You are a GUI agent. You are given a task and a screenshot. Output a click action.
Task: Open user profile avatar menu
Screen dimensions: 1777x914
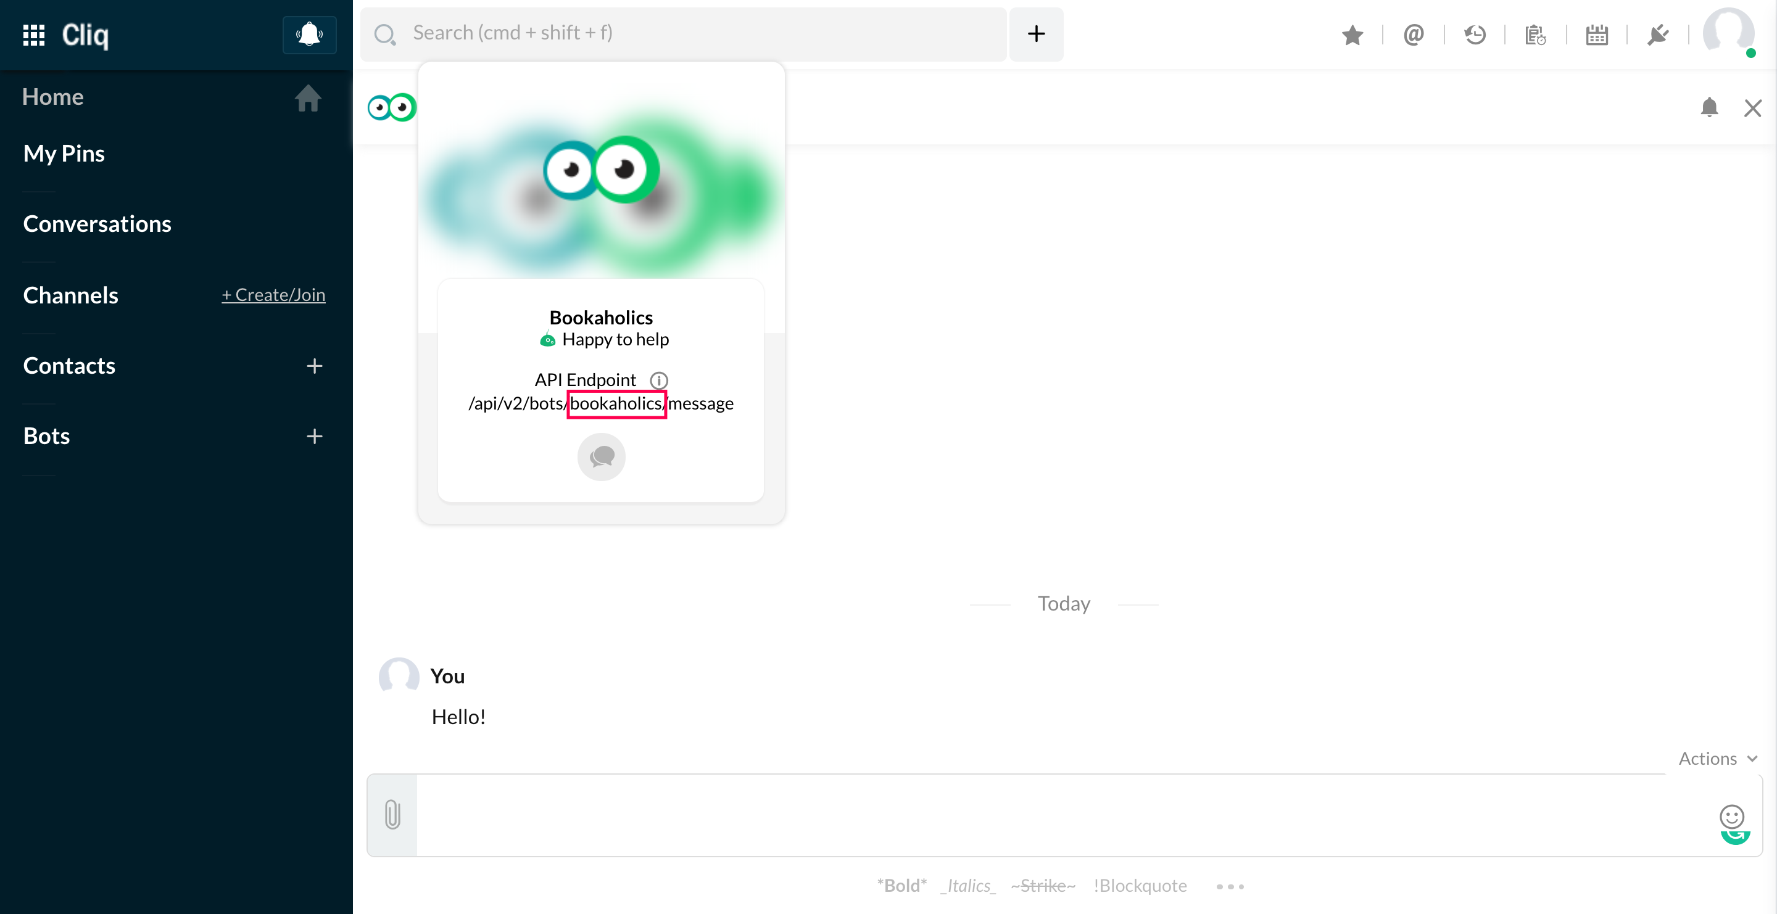click(x=1729, y=31)
